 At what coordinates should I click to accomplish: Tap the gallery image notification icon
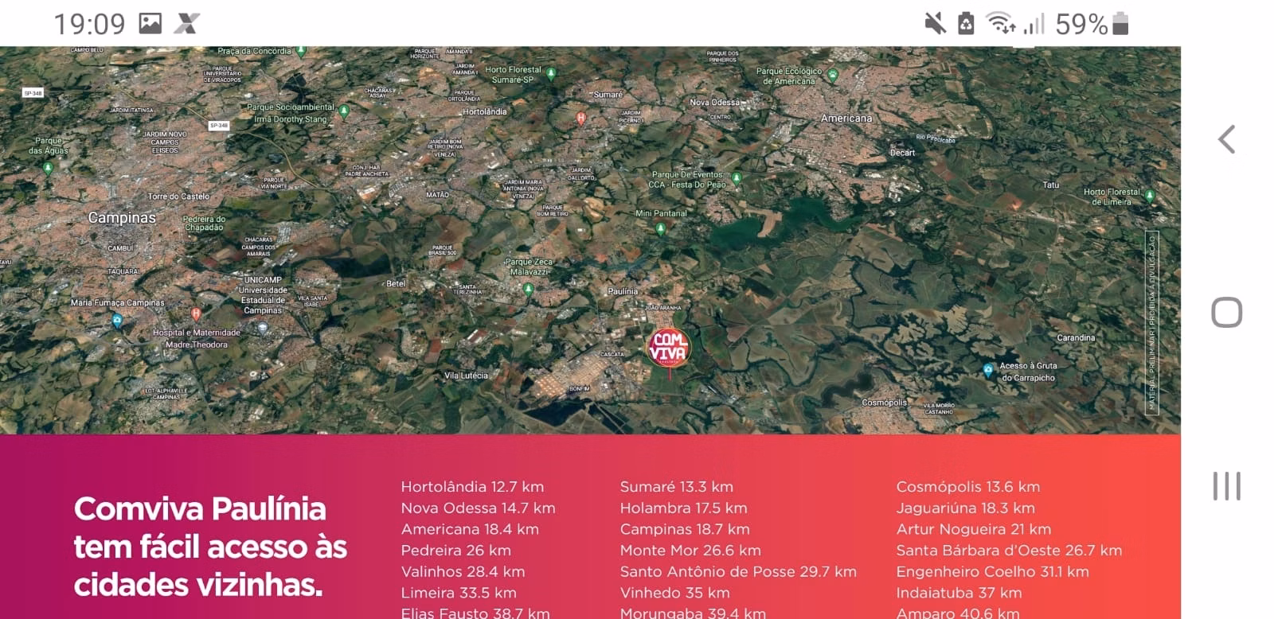150,23
